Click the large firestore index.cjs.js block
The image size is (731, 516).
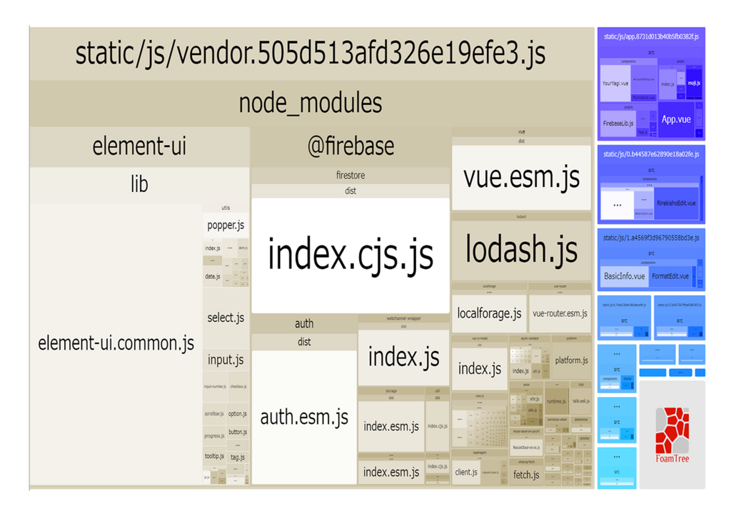point(351,255)
